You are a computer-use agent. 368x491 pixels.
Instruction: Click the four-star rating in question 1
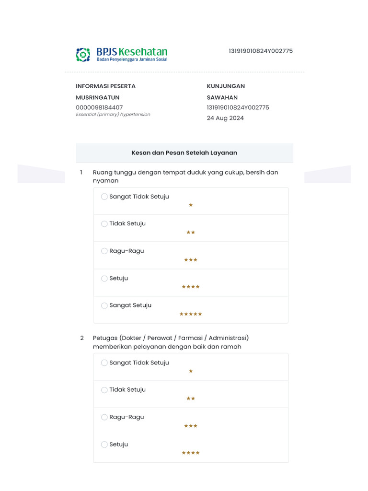point(191,287)
